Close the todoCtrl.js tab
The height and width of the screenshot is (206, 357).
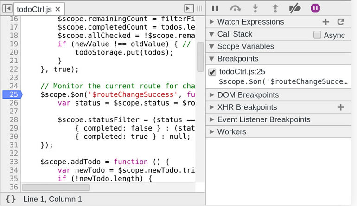(57, 9)
